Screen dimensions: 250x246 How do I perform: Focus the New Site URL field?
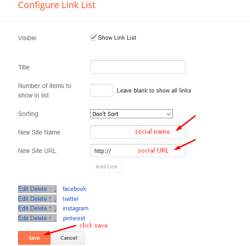(138, 150)
